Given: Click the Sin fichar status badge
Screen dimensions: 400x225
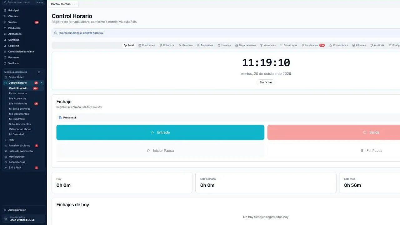Looking at the screenshot, I should click(266, 82).
